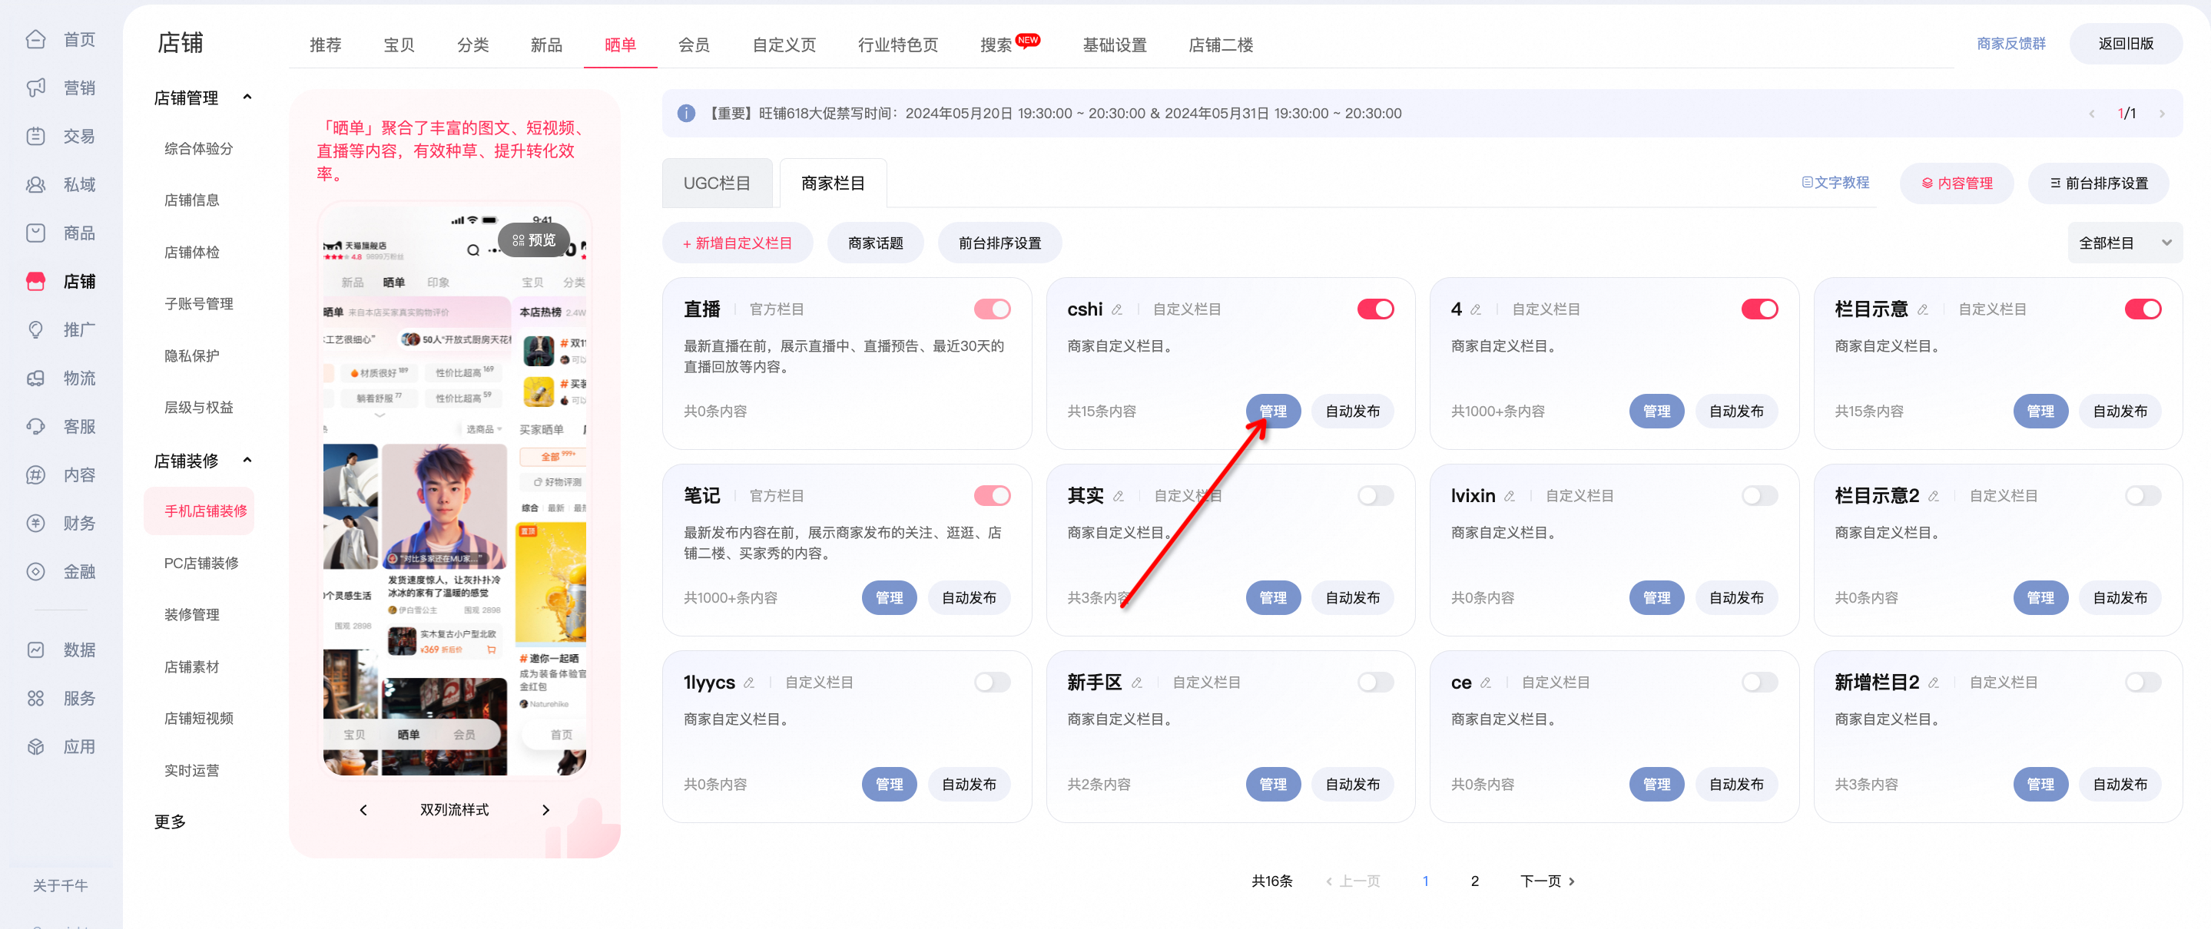Open the 文字教程 link
This screenshot has width=2211, height=929.
[1835, 183]
